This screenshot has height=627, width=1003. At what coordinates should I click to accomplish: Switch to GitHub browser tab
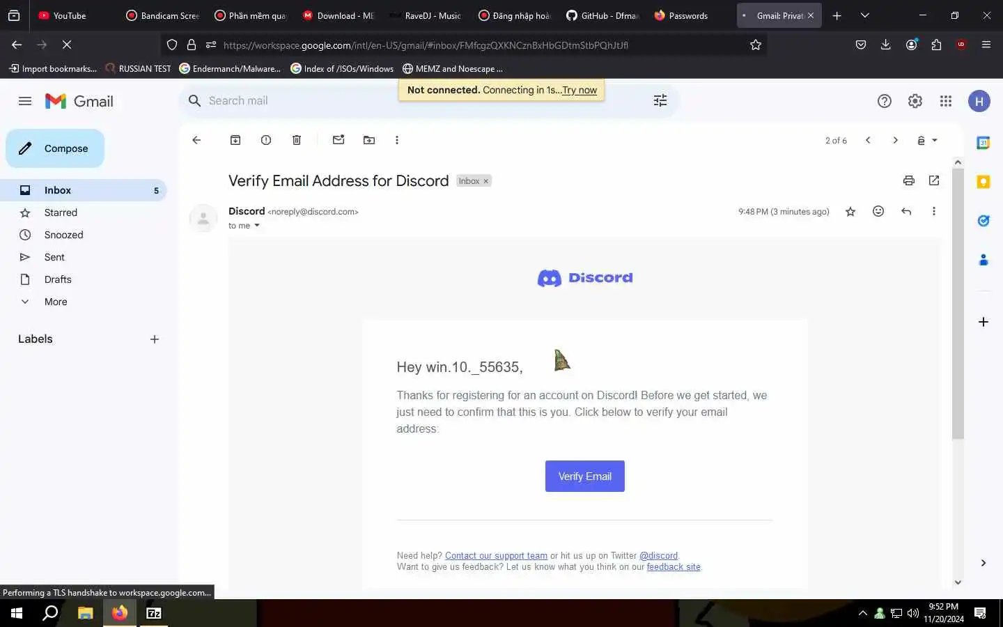(x=603, y=15)
